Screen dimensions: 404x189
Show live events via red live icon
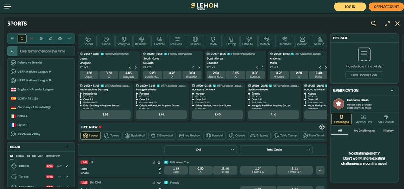[32, 39]
